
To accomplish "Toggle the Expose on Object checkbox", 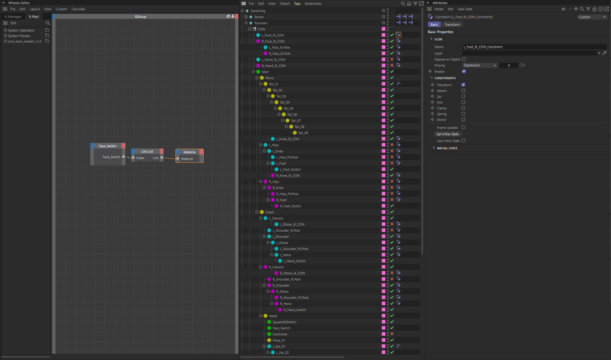I will [x=464, y=59].
